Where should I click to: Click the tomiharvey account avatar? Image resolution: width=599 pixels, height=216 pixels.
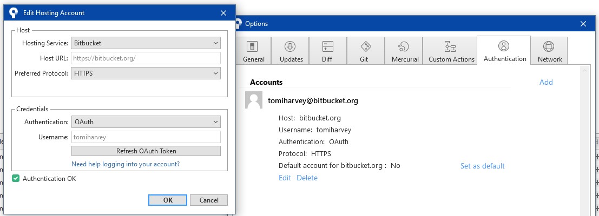pos(254,100)
